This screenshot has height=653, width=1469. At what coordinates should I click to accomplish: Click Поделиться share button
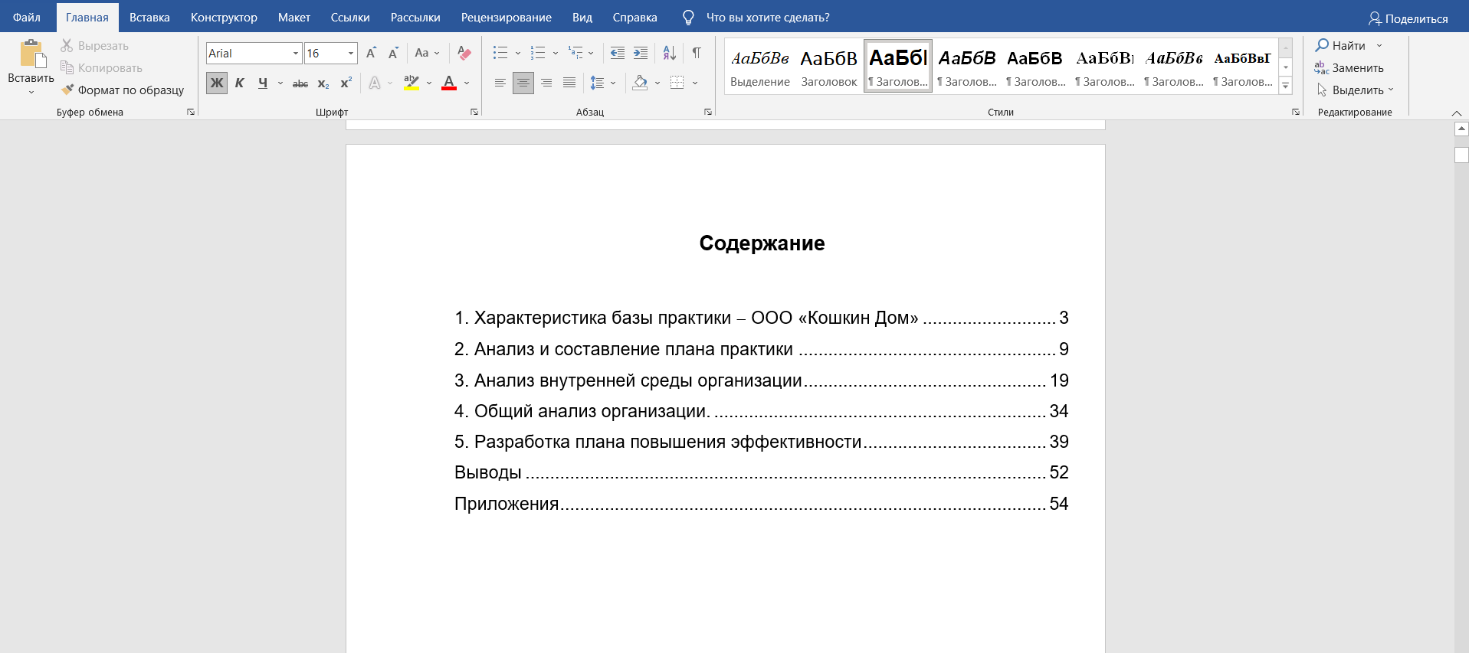(1408, 18)
